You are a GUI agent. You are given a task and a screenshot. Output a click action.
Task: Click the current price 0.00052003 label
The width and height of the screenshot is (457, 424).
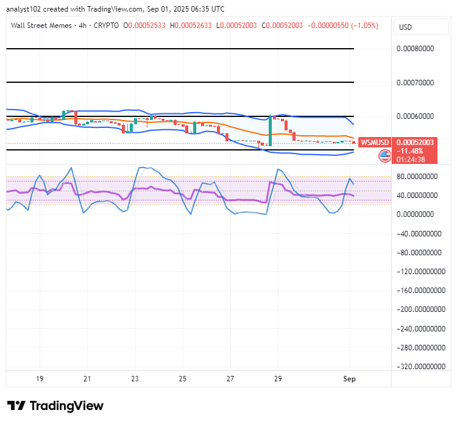pos(415,142)
